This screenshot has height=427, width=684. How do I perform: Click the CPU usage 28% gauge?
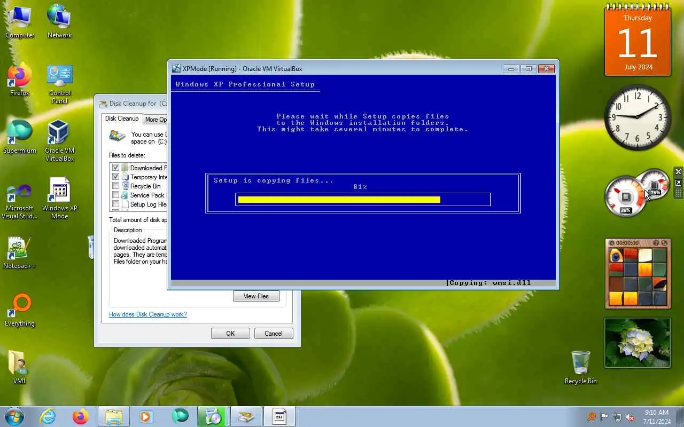tap(625, 196)
